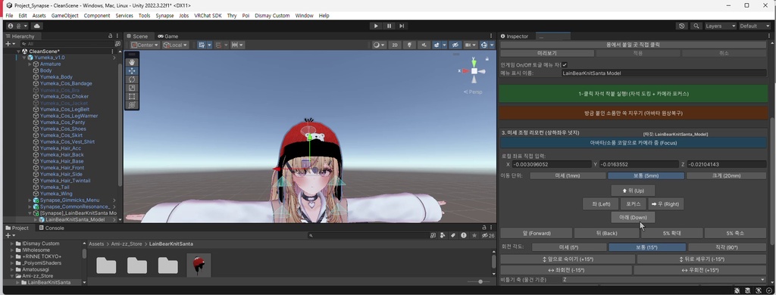Click the Favorites star icon in Project
This screenshot has height=295, width=776.
click(474, 236)
